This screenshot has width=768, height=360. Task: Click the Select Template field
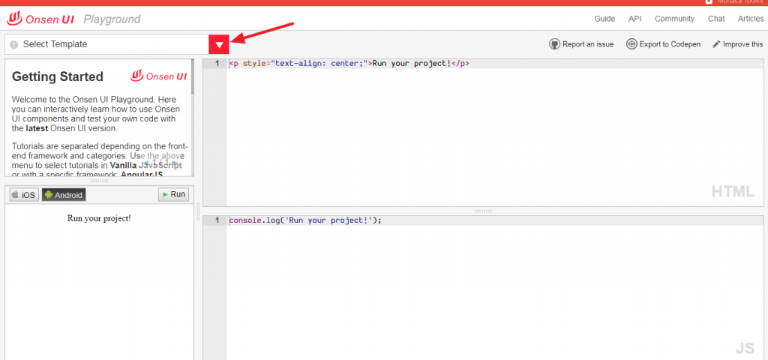[106, 44]
